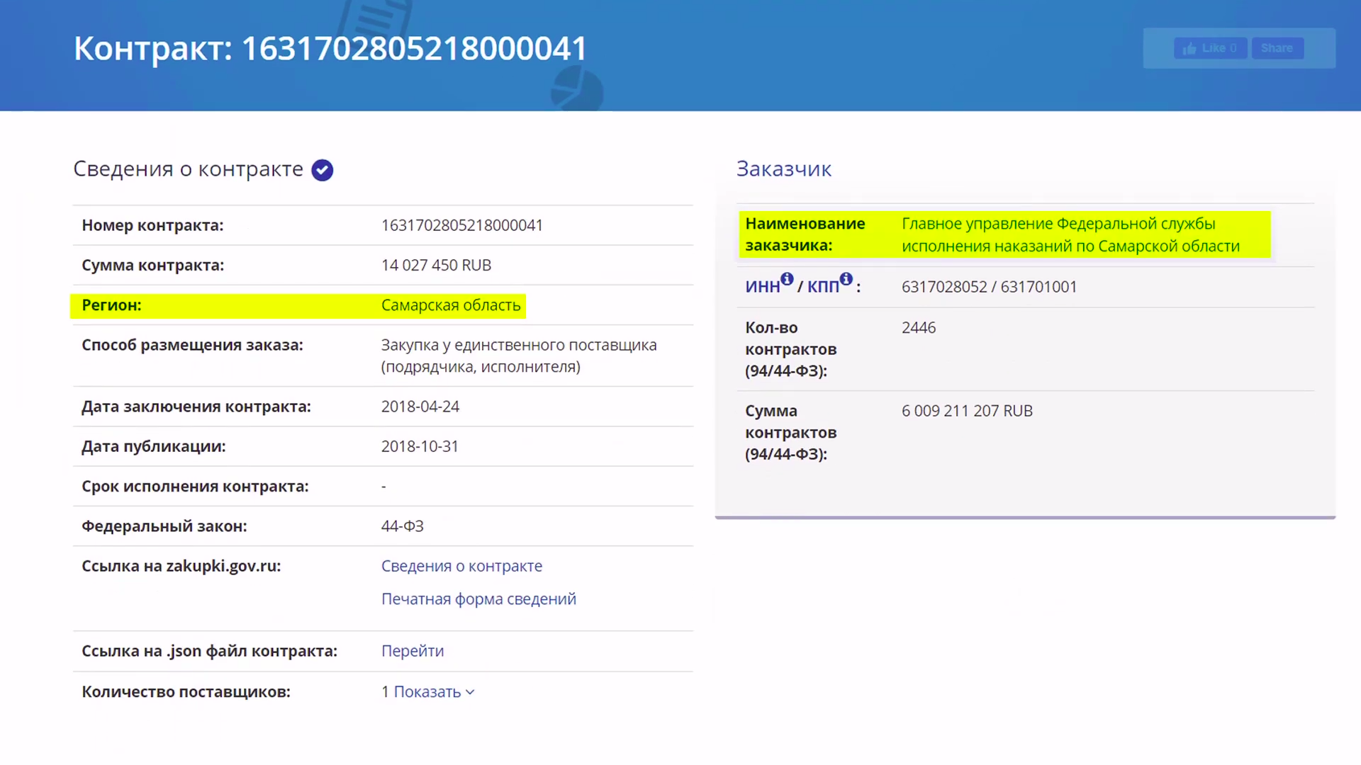Click the Facebook Like thumbs-up button
The image size is (1361, 765).
click(1210, 48)
